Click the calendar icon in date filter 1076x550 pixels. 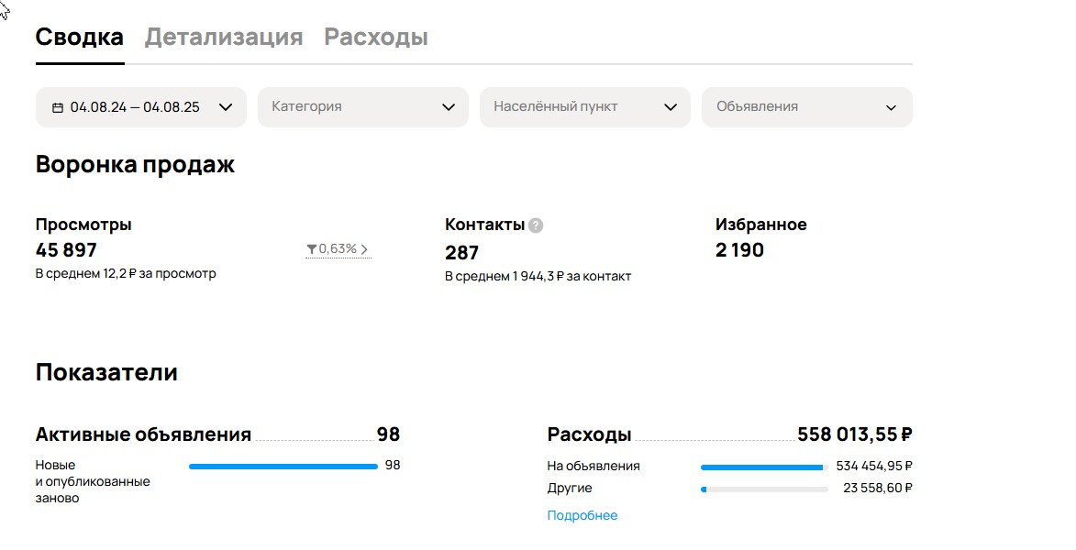[x=58, y=107]
